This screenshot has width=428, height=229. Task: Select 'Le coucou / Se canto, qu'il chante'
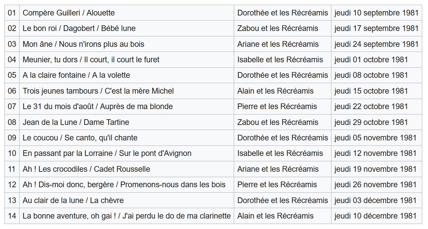pyautogui.click(x=80, y=138)
